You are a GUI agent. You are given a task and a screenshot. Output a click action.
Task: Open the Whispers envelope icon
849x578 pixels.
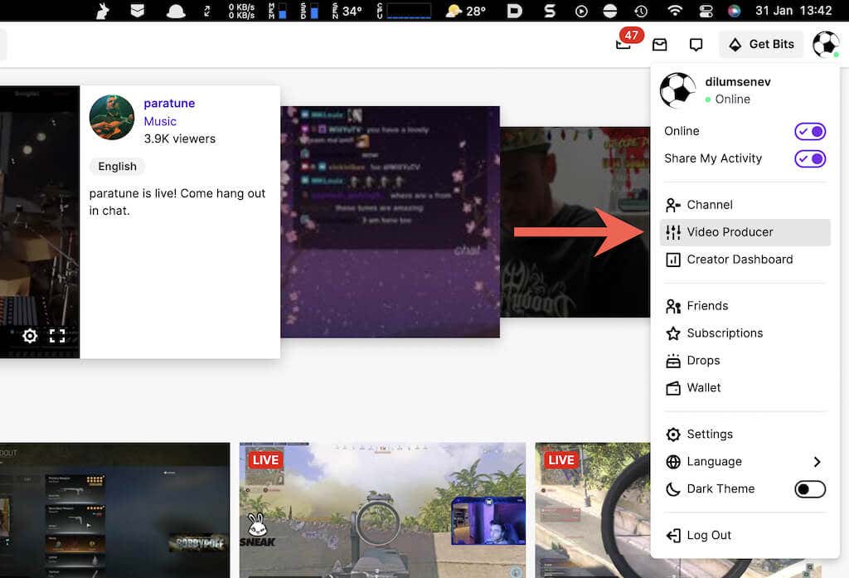(659, 44)
